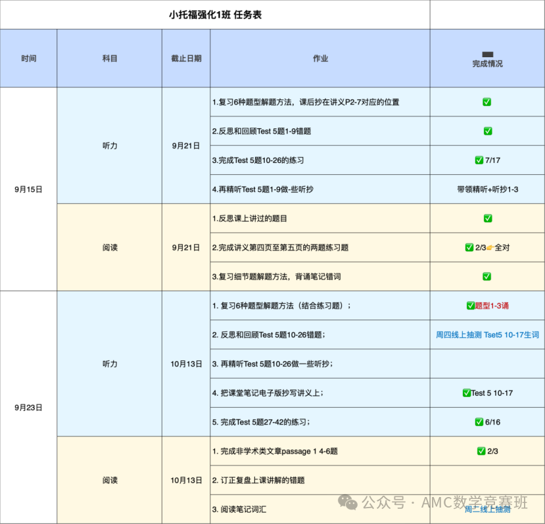Click the green checkmark next to 6/16
This screenshot has width=545, height=524.
coord(479,422)
